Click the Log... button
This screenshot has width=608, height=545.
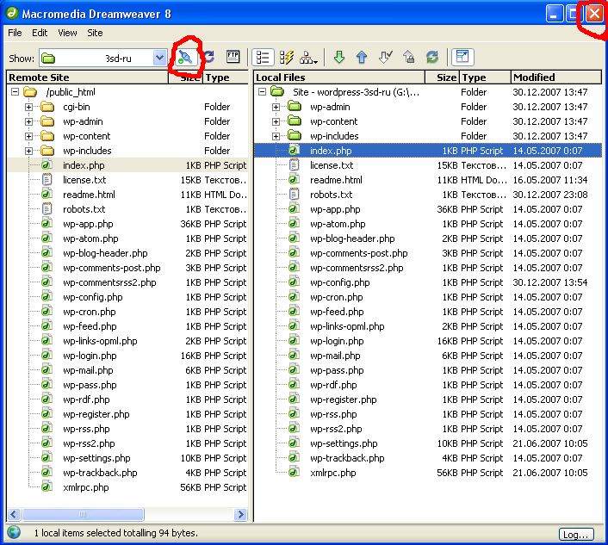coord(576,535)
